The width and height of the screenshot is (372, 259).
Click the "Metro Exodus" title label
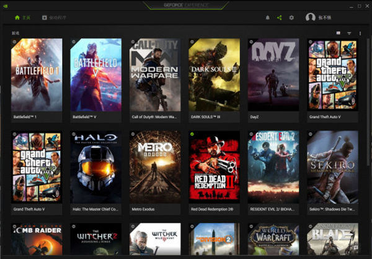point(143,209)
